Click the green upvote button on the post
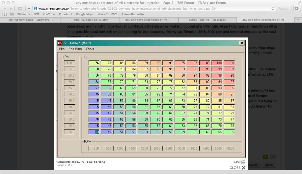 click(266, 157)
